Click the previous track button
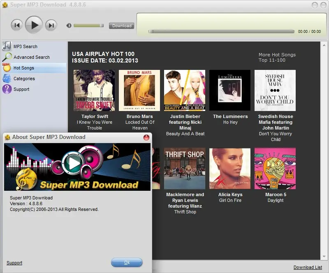Image resolution: width=329 pixels, height=273 pixels. pyautogui.click(x=17, y=25)
